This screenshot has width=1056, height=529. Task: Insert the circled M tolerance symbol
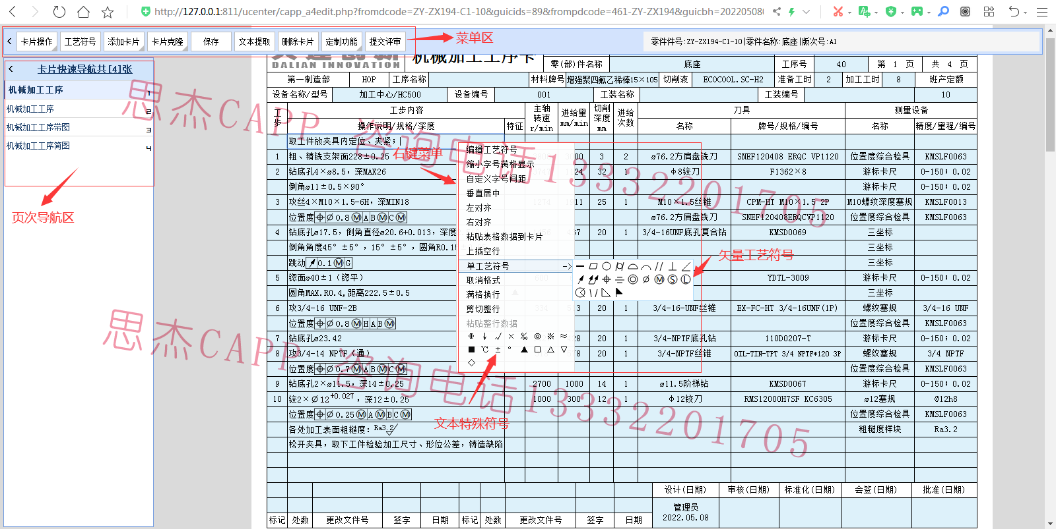659,279
